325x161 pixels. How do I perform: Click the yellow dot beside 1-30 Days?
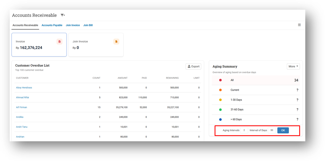pos(220,100)
